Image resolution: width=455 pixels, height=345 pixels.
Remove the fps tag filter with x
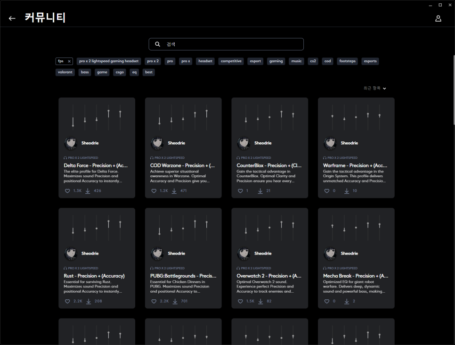coord(69,61)
